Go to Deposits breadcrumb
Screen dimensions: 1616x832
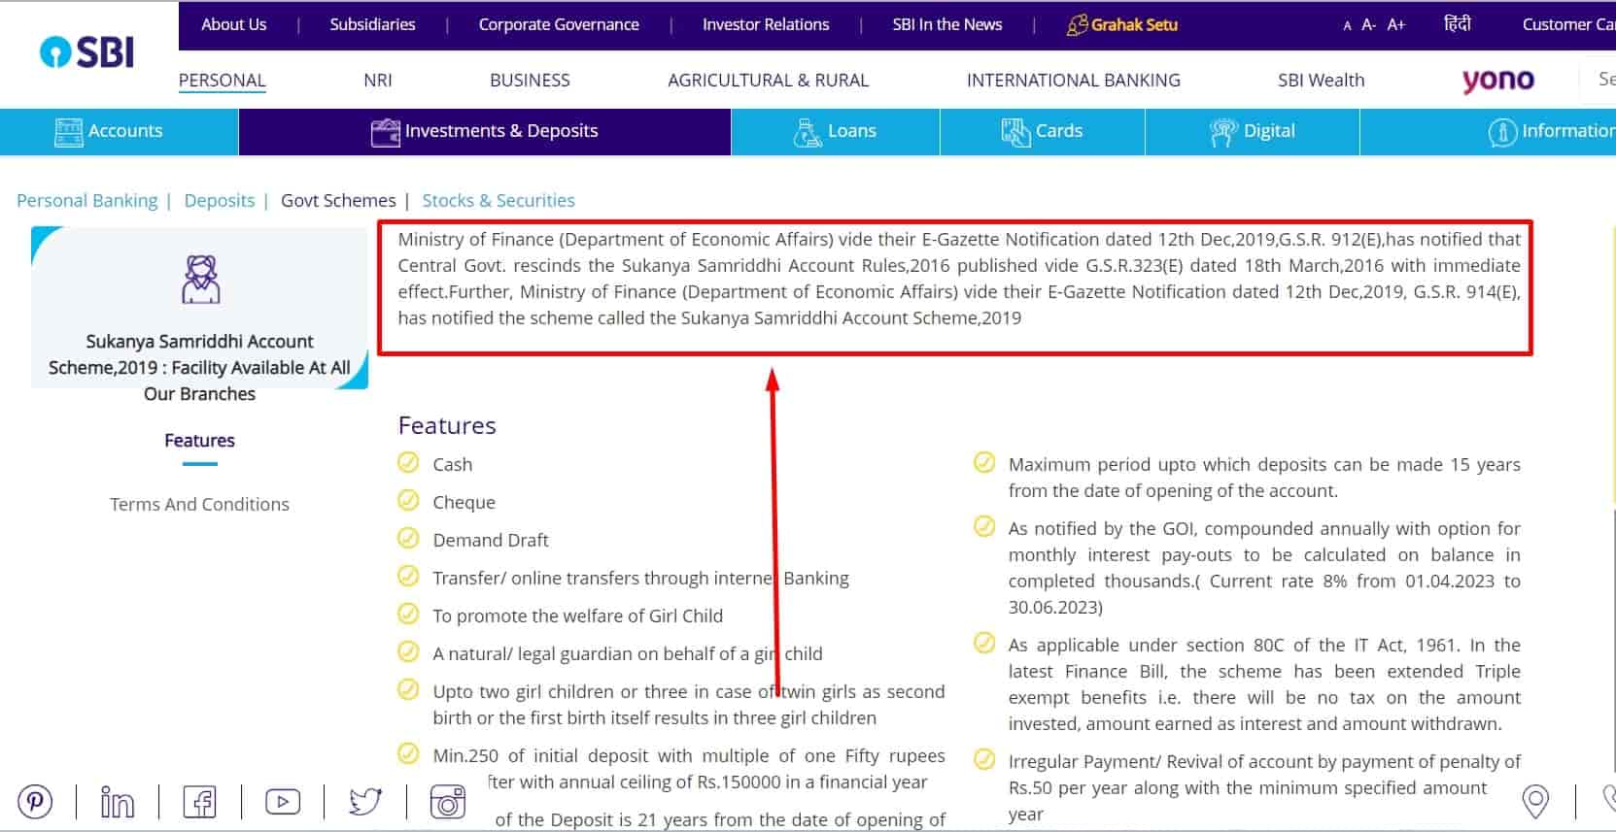click(x=220, y=201)
